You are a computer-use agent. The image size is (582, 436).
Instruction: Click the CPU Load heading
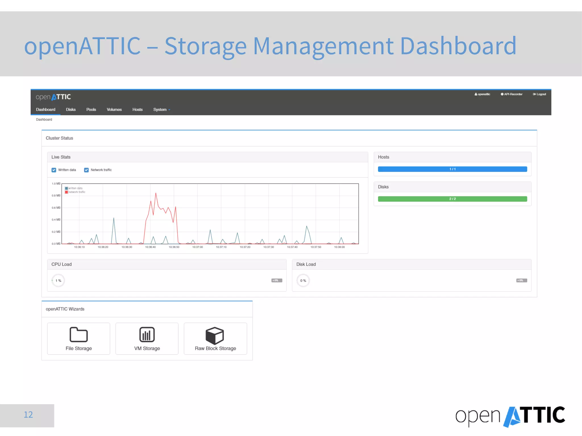point(61,265)
